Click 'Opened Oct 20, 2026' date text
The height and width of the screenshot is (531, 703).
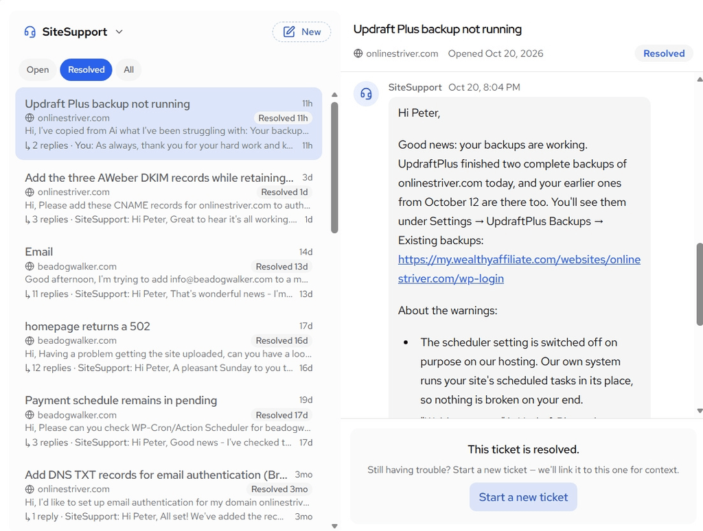tap(496, 54)
